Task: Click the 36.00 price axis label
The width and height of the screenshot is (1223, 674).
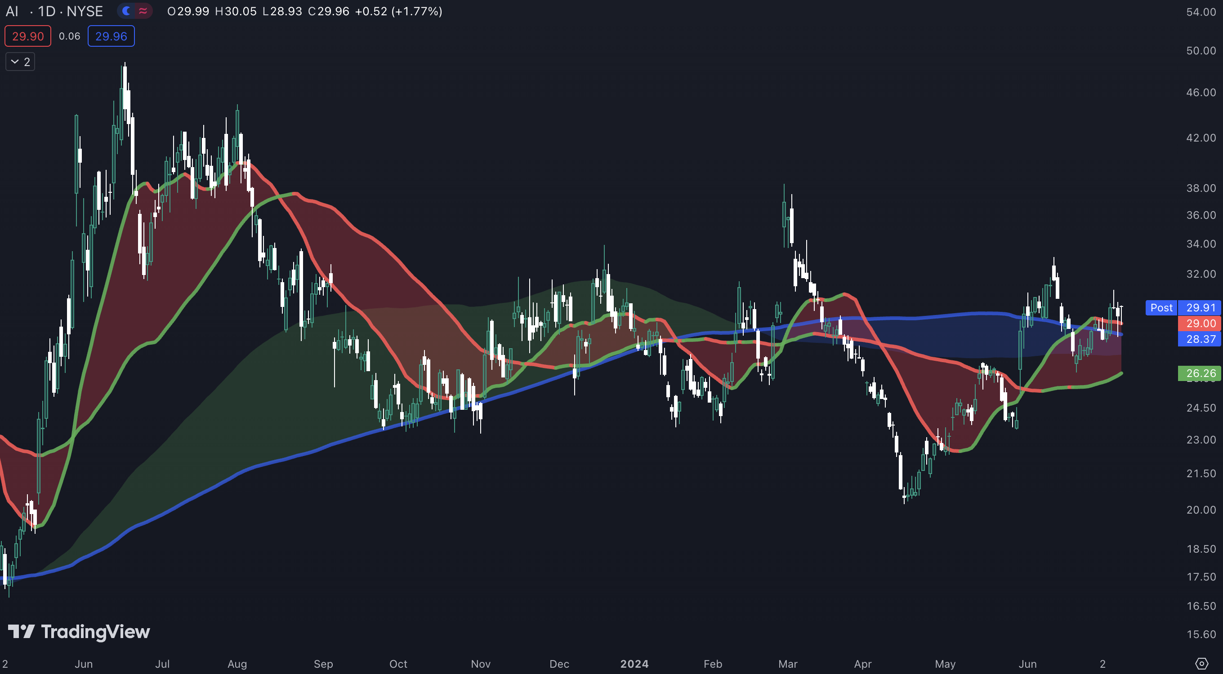Action: (x=1201, y=215)
